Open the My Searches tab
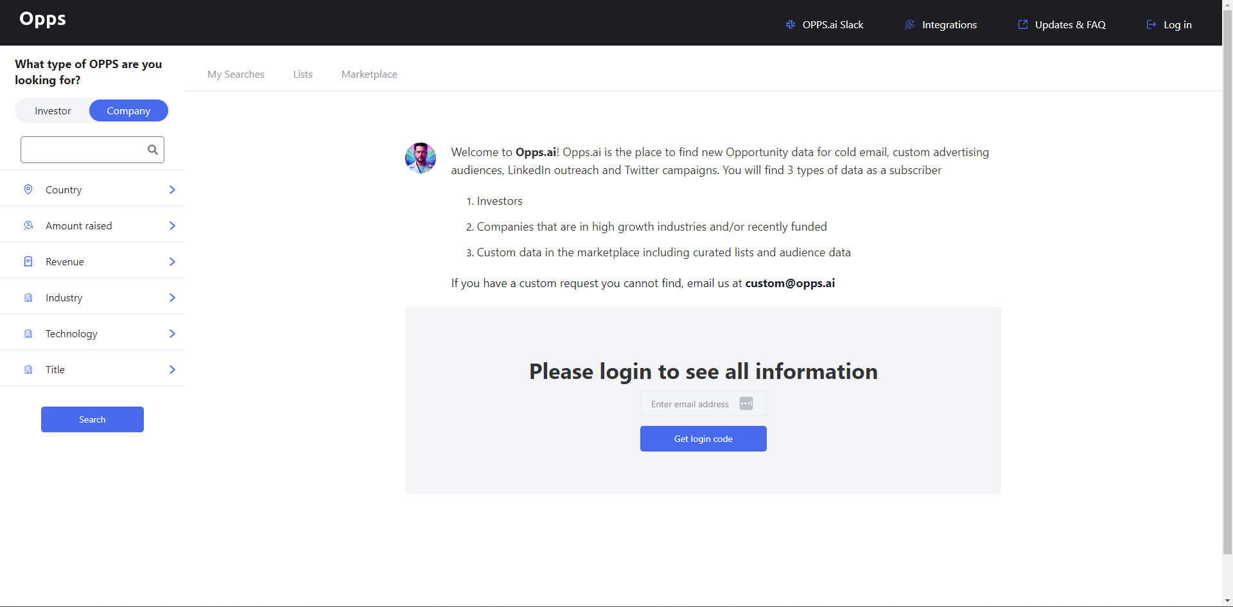Image resolution: width=1233 pixels, height=607 pixels. click(236, 74)
